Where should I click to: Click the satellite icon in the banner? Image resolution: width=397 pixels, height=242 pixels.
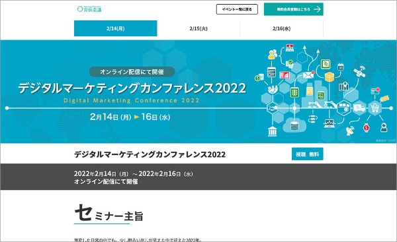tap(359, 71)
